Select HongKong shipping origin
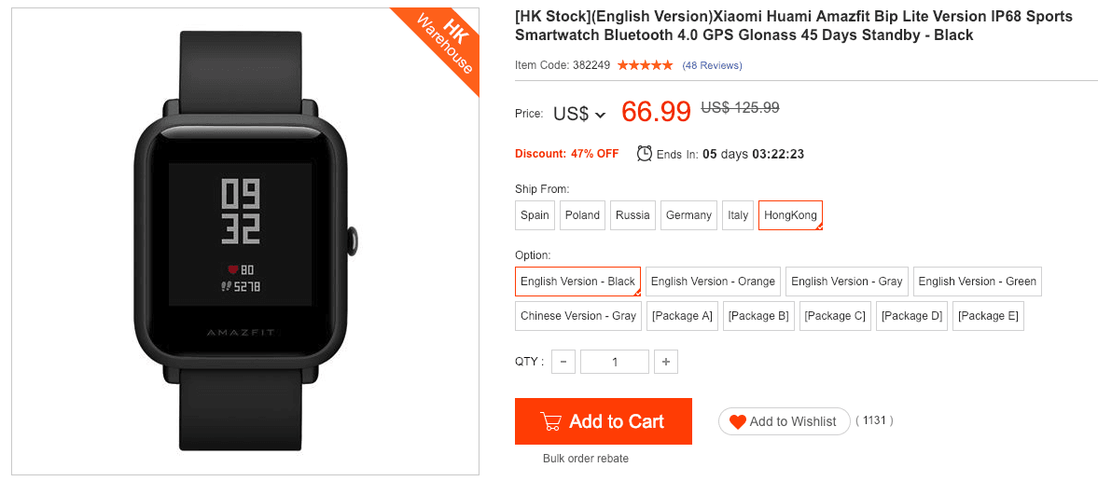 click(x=790, y=215)
